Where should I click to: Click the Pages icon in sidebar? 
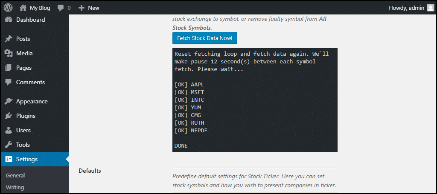9,68
